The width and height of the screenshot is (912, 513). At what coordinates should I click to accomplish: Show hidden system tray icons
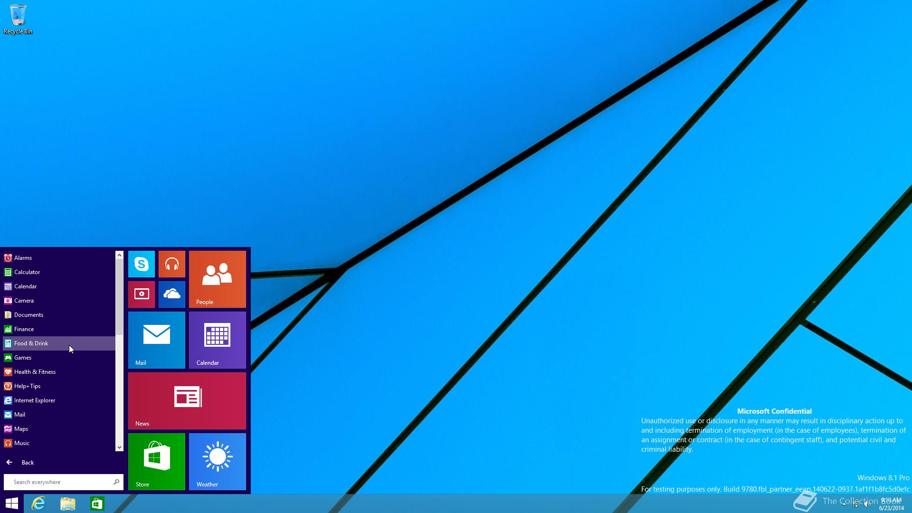pyautogui.click(x=844, y=504)
